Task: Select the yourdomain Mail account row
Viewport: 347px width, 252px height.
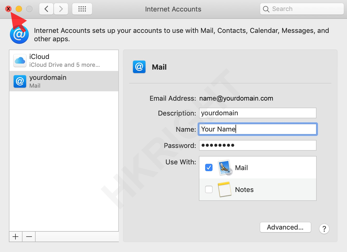Action: coord(64,81)
